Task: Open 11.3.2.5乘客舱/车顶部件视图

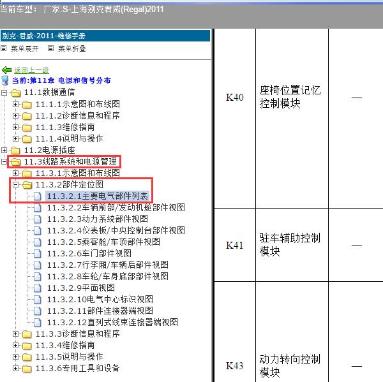Action: [x=103, y=242]
